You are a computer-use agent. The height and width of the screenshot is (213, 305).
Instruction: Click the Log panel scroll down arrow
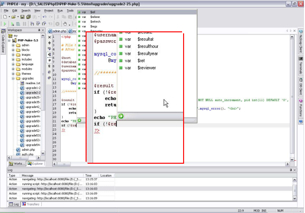click(295, 199)
